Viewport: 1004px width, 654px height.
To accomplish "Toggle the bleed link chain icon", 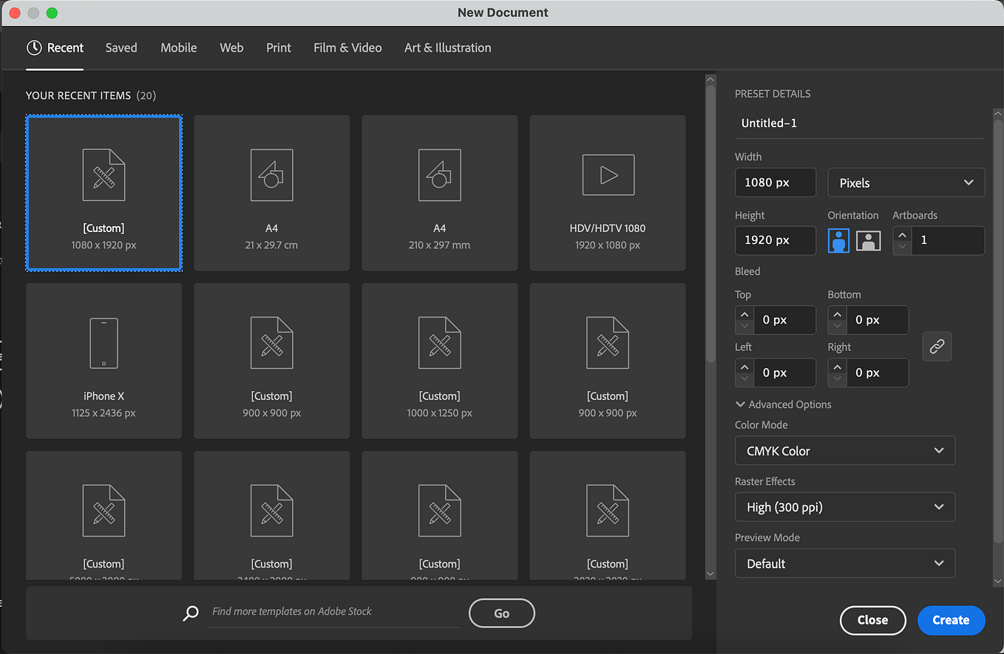I will pyautogui.click(x=937, y=346).
